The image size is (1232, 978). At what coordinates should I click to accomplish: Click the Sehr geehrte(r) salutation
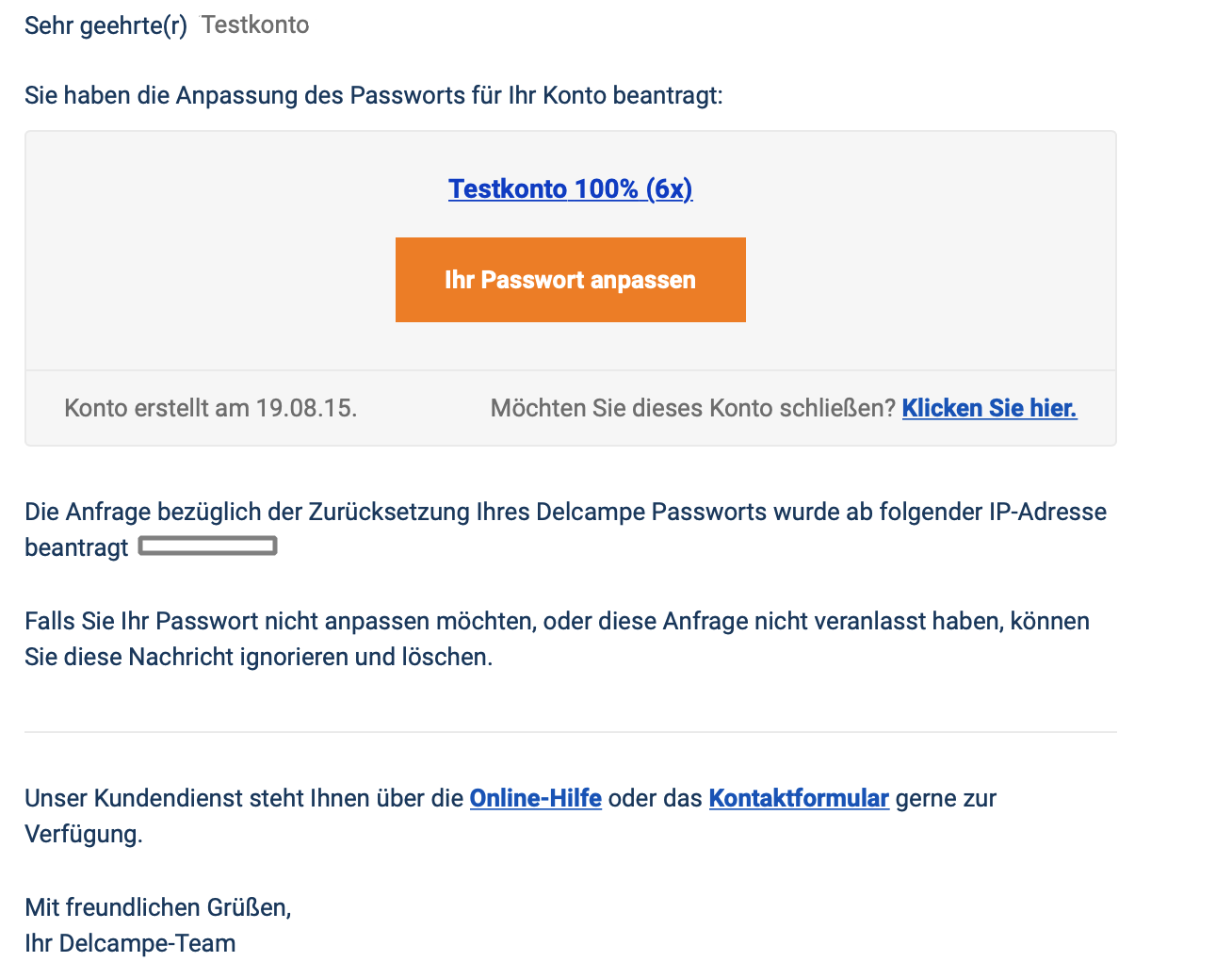pos(106,25)
